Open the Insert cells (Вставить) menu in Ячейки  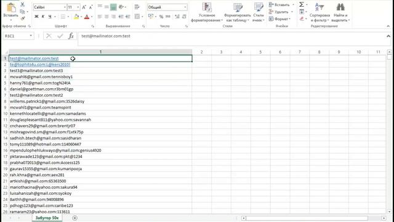pyautogui.click(x=281, y=4)
